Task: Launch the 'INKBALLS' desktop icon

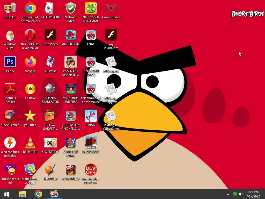Action: [x=50, y=169]
